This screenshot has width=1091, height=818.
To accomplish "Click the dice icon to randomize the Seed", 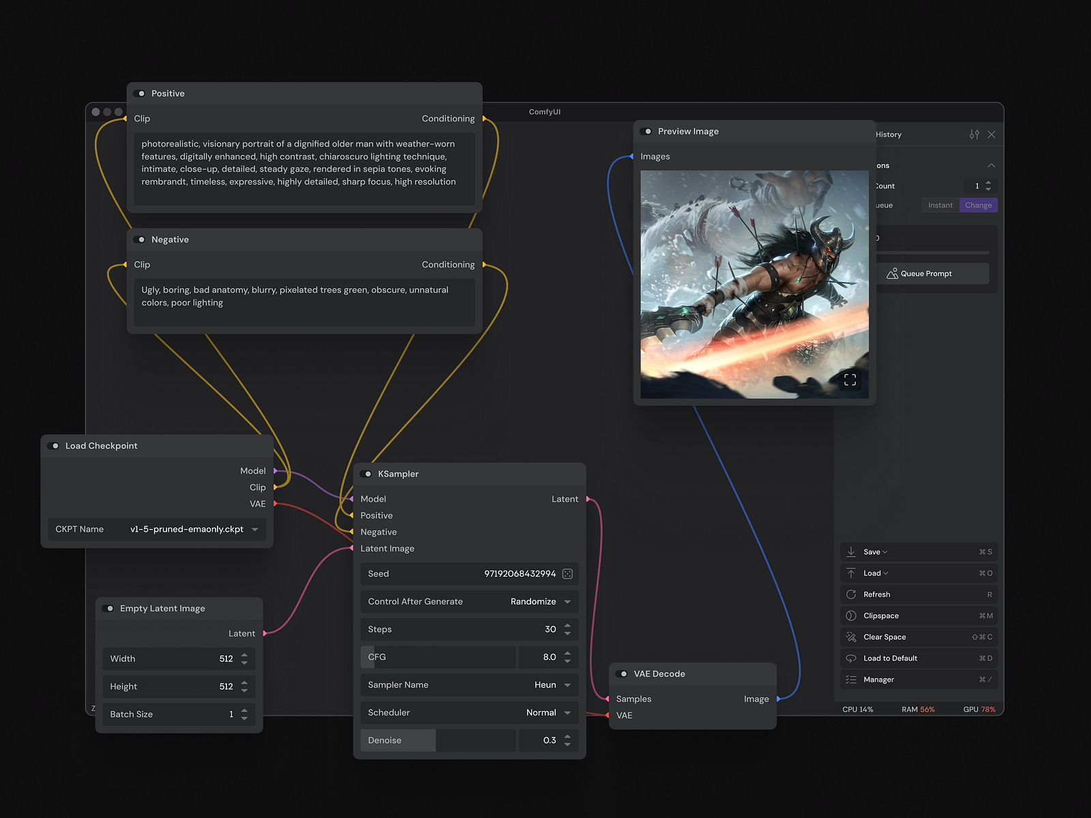I will click(x=567, y=573).
